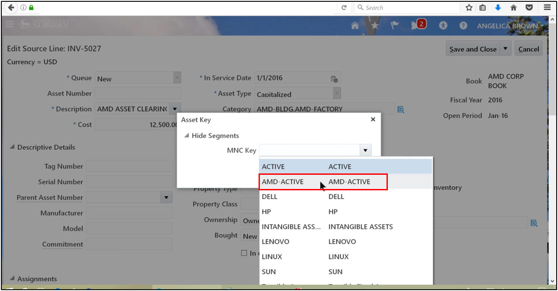Image resolution: width=558 pixels, height=291 pixels.
Task: Click the Favorites star icon
Action: (x=375, y=26)
